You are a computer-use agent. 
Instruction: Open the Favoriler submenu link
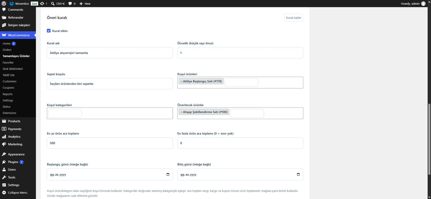pos(8,62)
